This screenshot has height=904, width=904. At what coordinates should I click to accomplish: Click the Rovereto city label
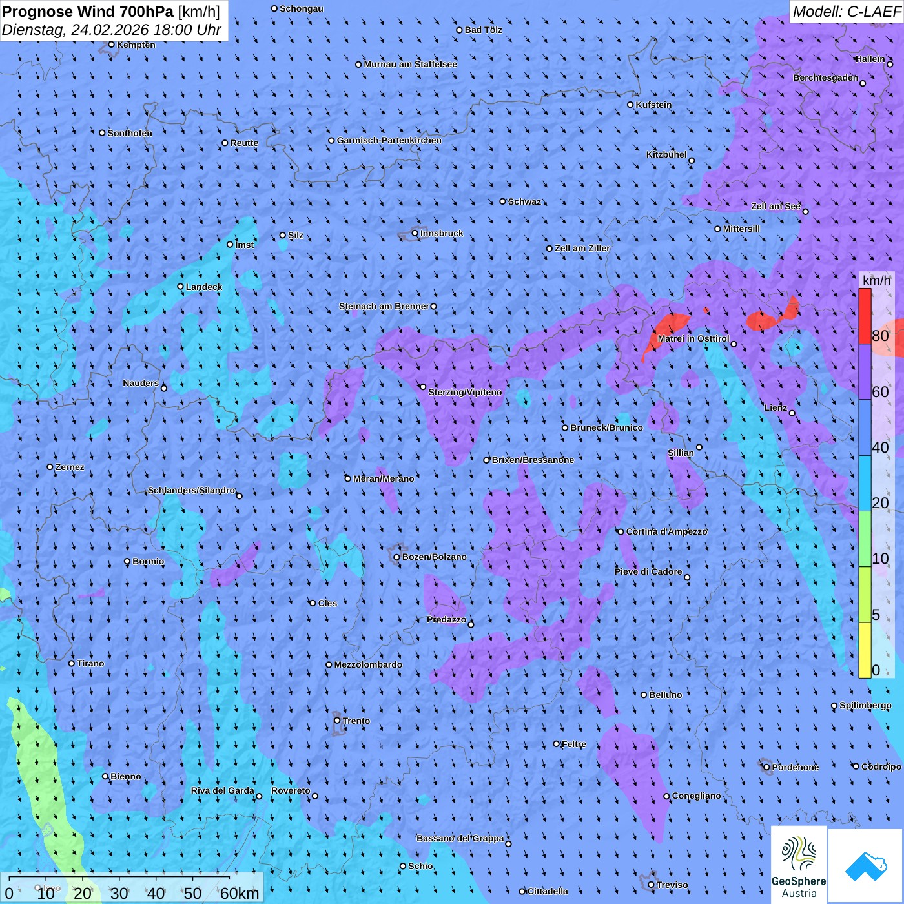tap(291, 790)
